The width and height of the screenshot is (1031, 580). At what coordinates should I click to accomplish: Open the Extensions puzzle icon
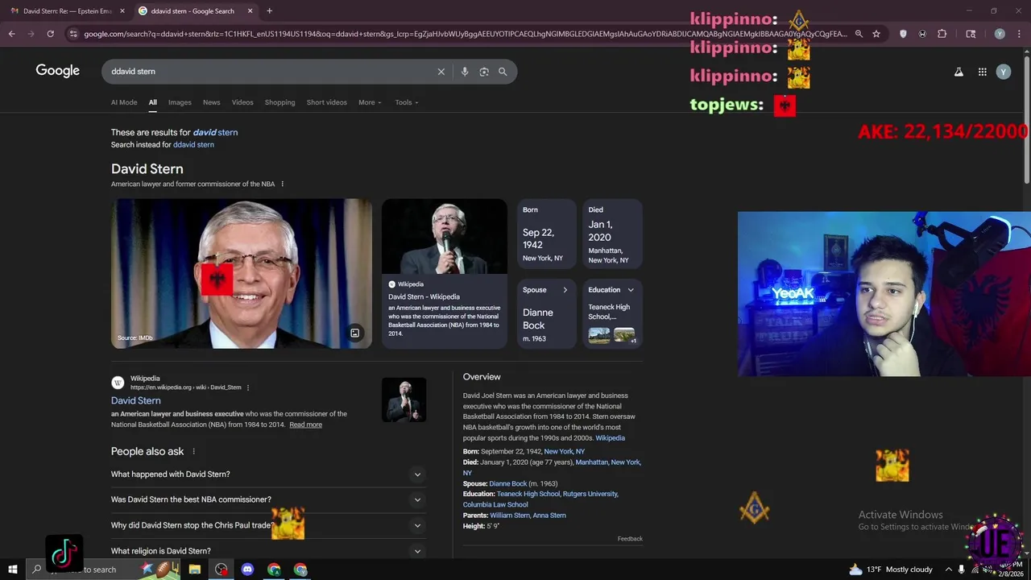pos(942,34)
